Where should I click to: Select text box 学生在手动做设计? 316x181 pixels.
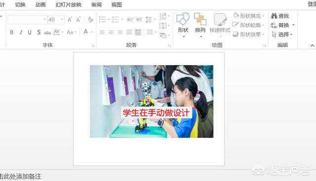click(x=156, y=112)
